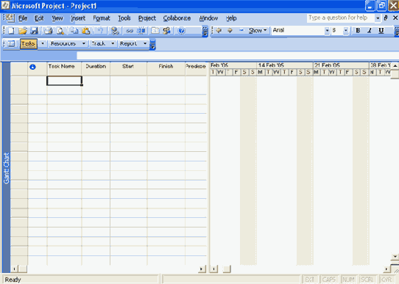
Task: Click the Project Guide toggle icon left of Tasks
Action: (11, 43)
